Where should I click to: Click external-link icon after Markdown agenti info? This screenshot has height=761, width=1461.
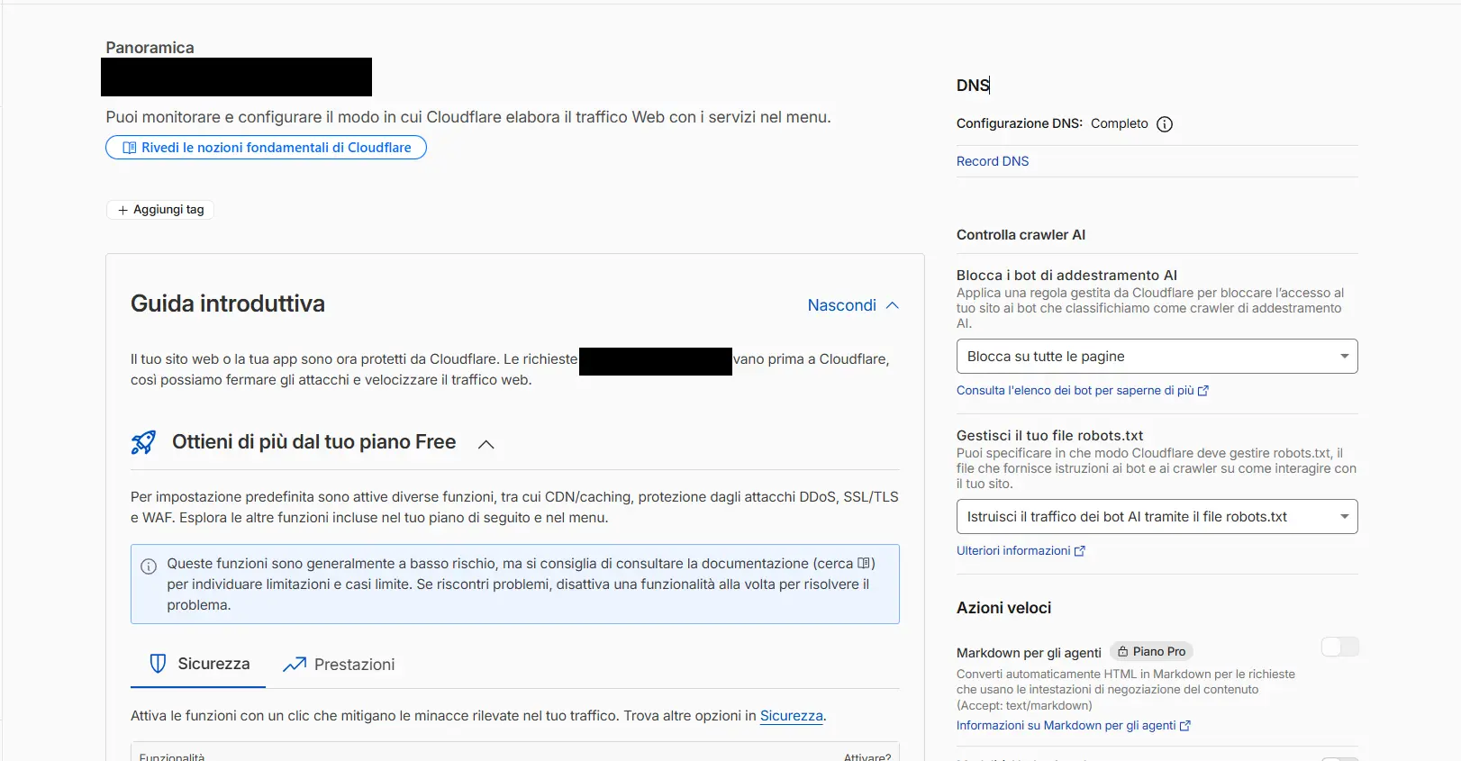pos(1185,726)
